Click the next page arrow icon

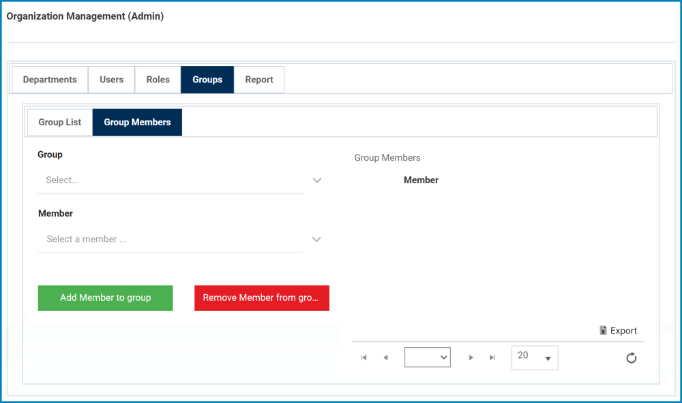pyautogui.click(x=471, y=357)
